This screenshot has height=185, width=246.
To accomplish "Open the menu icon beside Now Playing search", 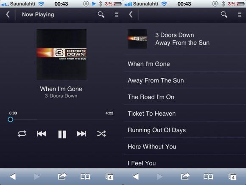I will click(x=117, y=14).
